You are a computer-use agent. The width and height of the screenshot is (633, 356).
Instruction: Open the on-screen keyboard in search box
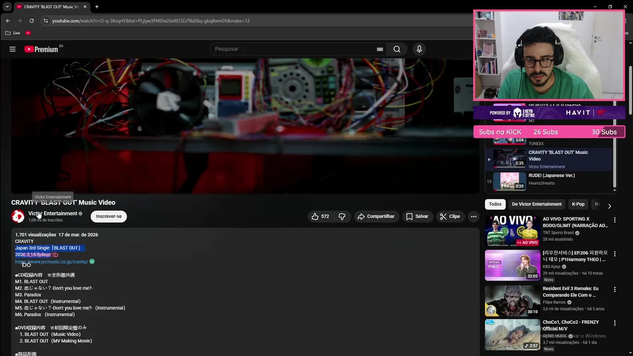pos(380,49)
